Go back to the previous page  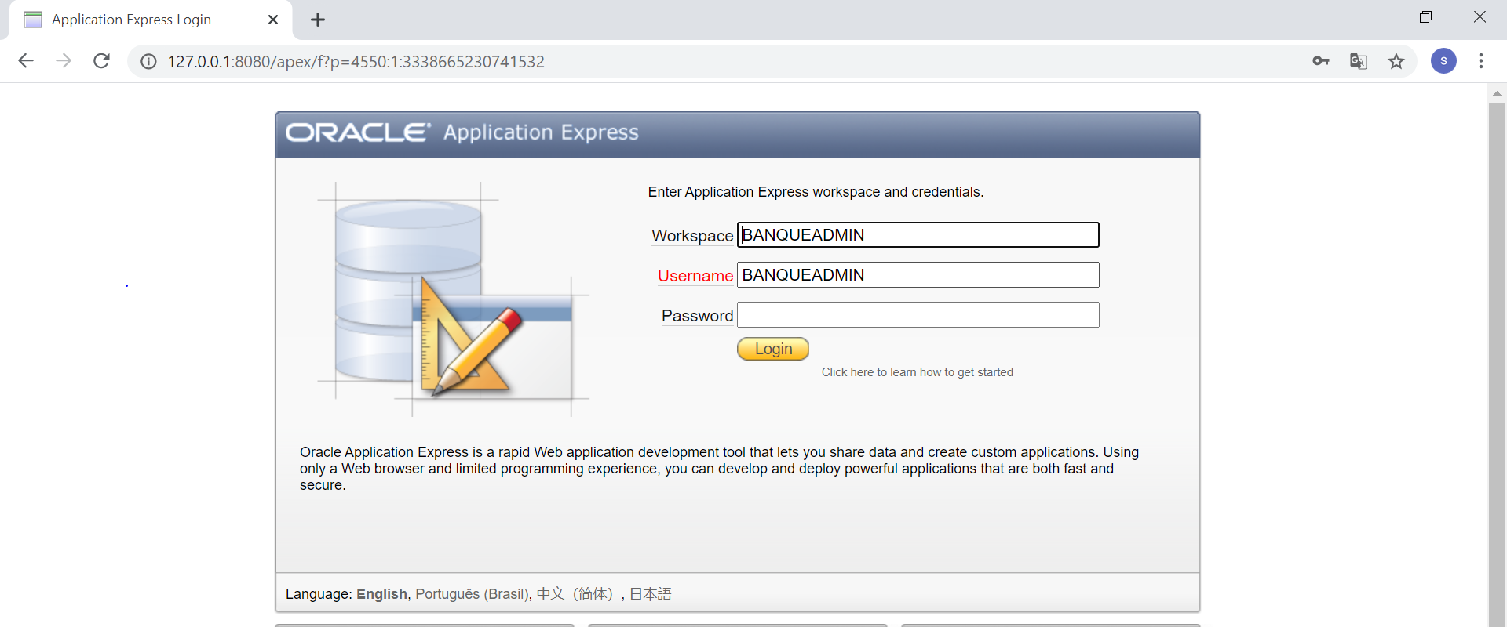click(26, 61)
